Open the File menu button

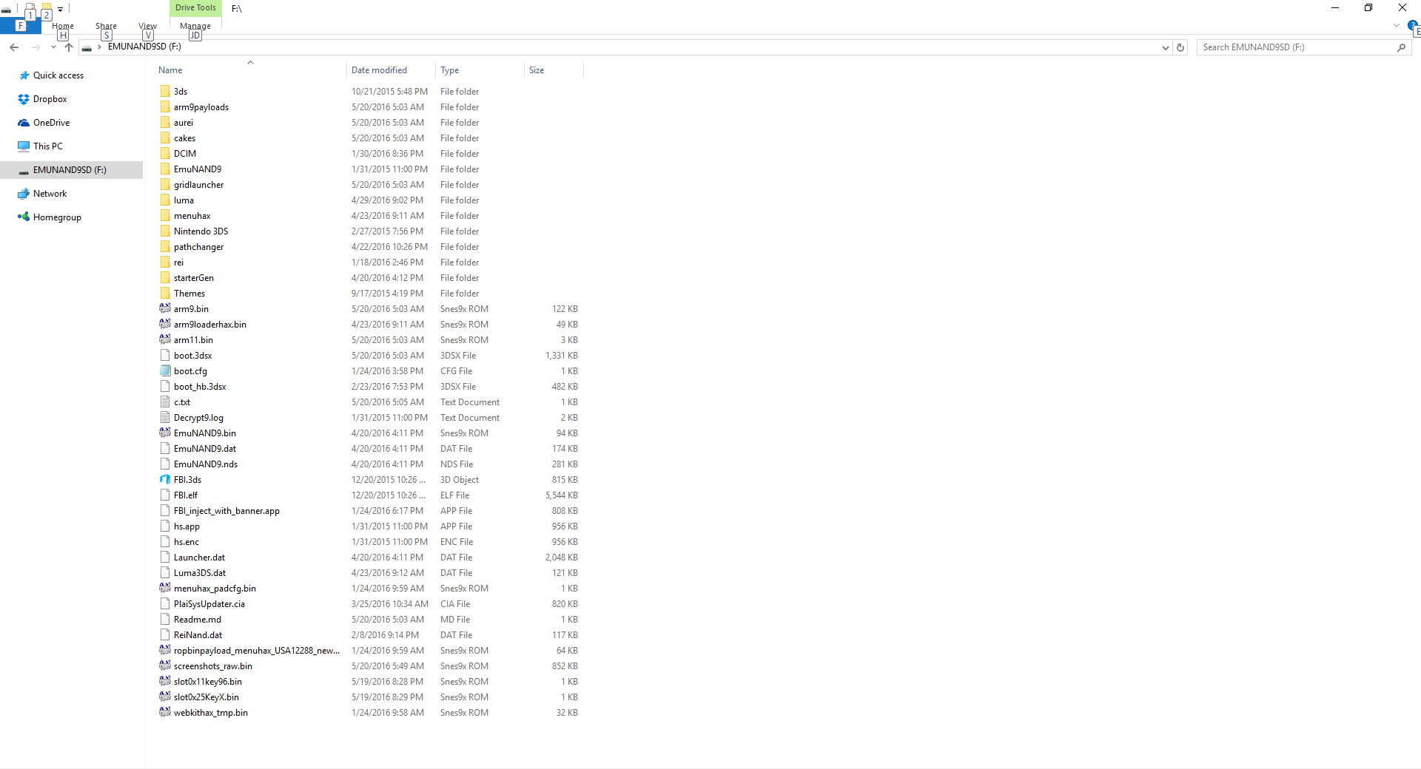pos(20,26)
